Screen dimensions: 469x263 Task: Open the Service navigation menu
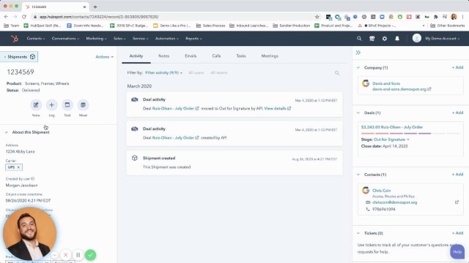pos(141,39)
